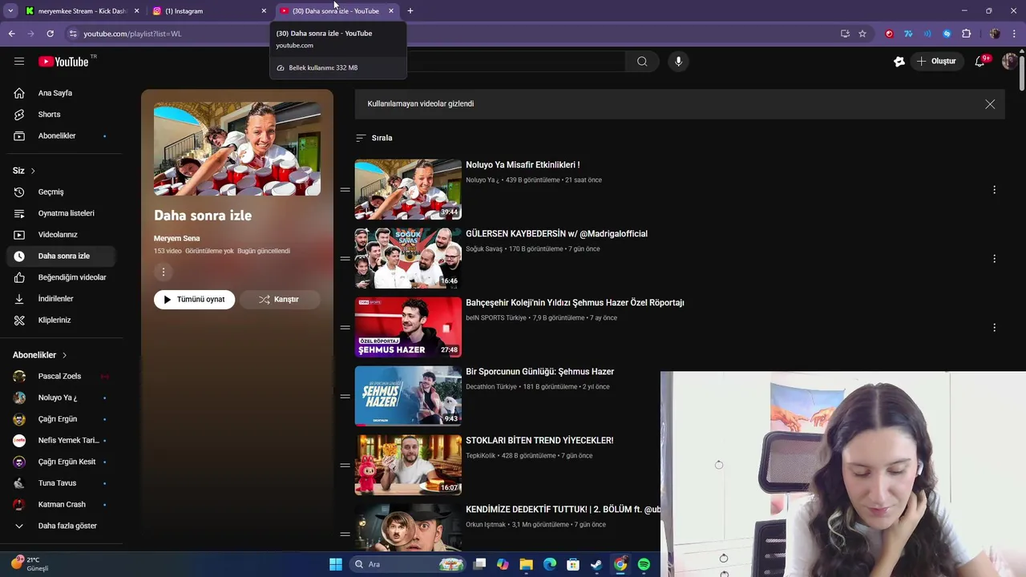1026x577 pixels.
Task: Grab reorder handle of GÜLERSEN KAYBEDERSİN row
Action: (345, 258)
